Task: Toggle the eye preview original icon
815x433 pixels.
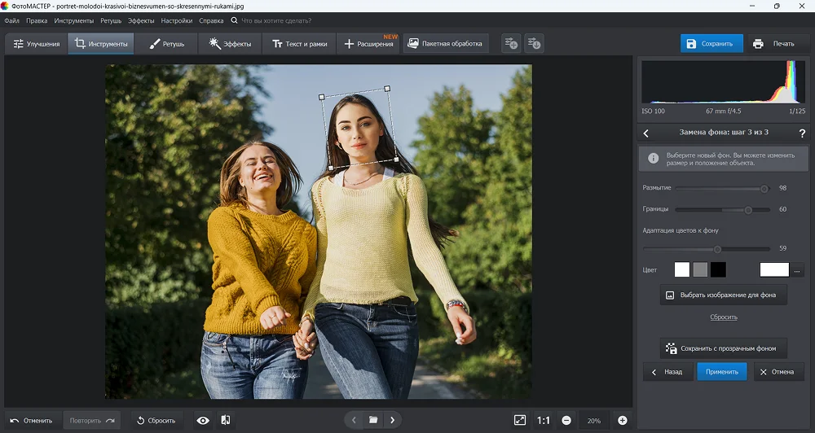Action: [203, 420]
